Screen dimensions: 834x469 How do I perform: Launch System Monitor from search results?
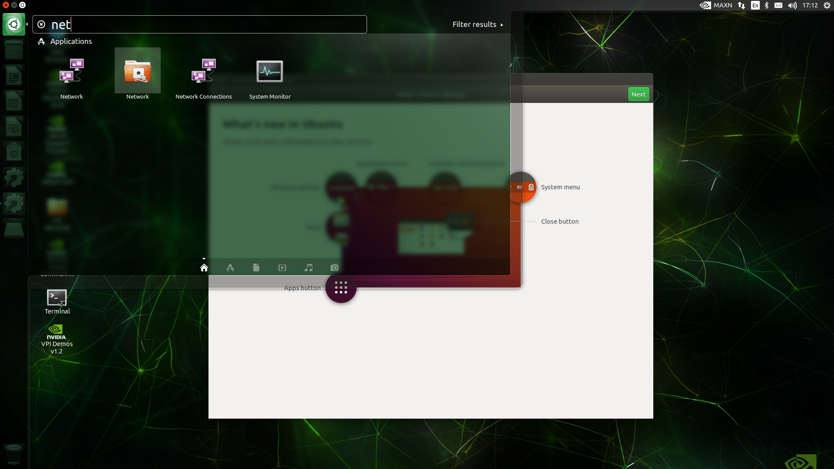coord(270,77)
